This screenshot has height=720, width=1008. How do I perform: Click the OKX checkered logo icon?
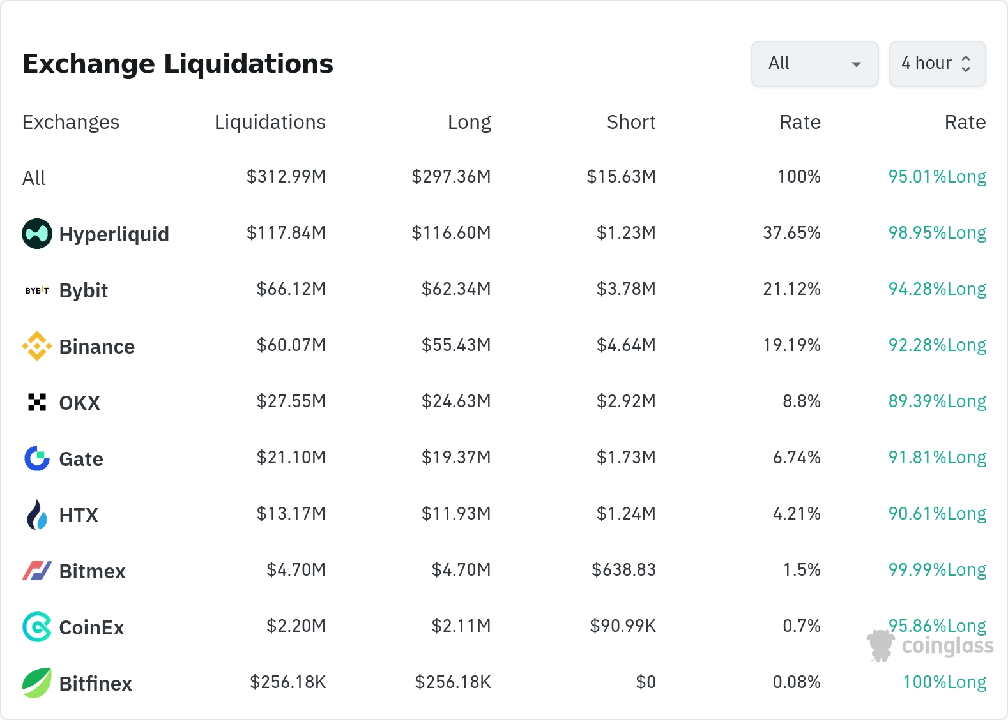click(37, 402)
